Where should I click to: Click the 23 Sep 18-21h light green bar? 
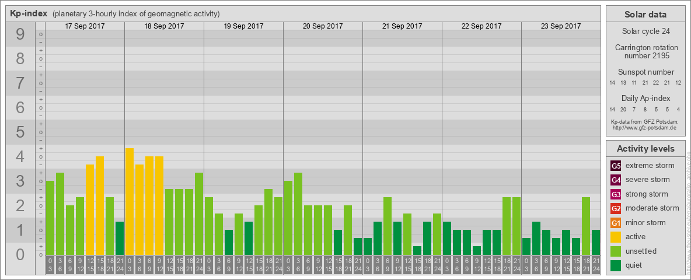[x=586, y=226]
